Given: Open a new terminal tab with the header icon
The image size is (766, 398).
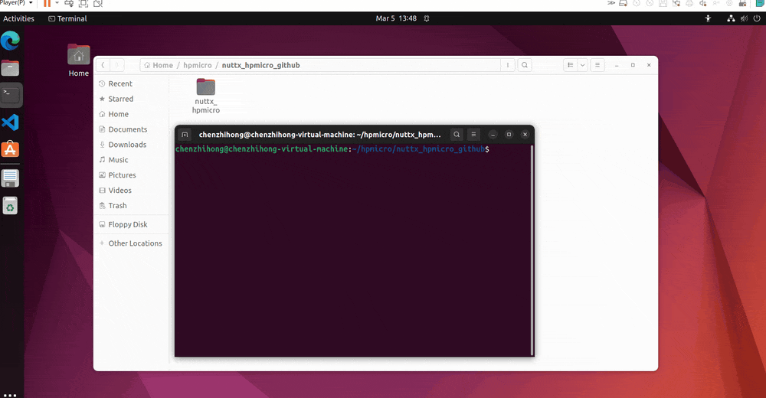Looking at the screenshot, I should click(x=185, y=135).
